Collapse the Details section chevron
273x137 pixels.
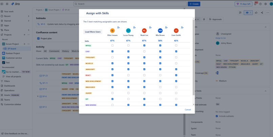[266, 27]
